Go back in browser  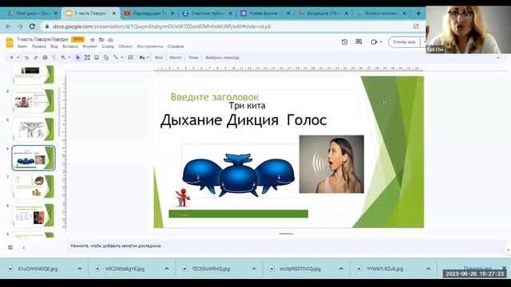click(9, 26)
